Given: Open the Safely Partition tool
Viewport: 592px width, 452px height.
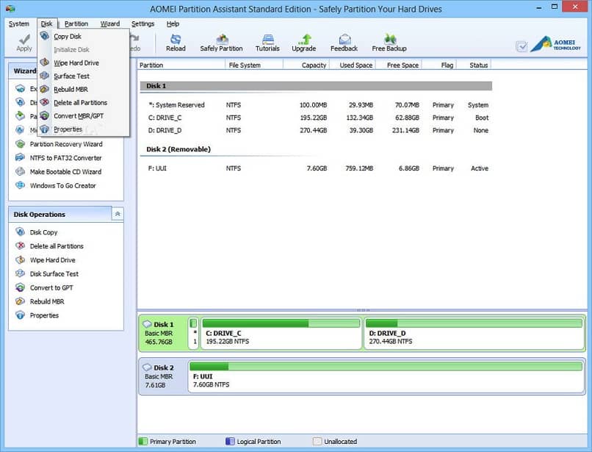Looking at the screenshot, I should pyautogui.click(x=221, y=42).
